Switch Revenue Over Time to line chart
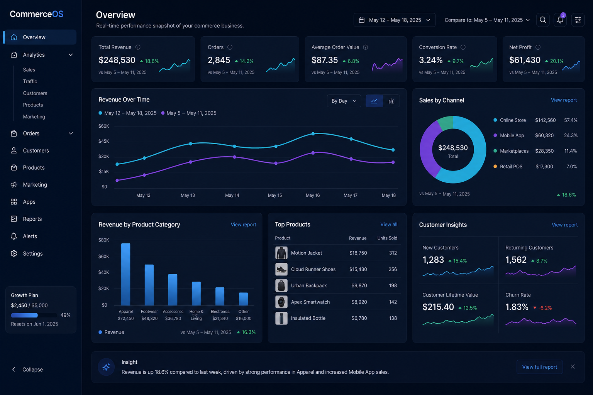593x395 pixels. pyautogui.click(x=374, y=101)
